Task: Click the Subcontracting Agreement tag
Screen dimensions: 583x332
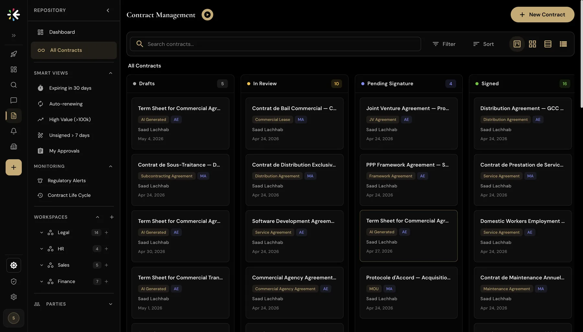Action: 167,176
